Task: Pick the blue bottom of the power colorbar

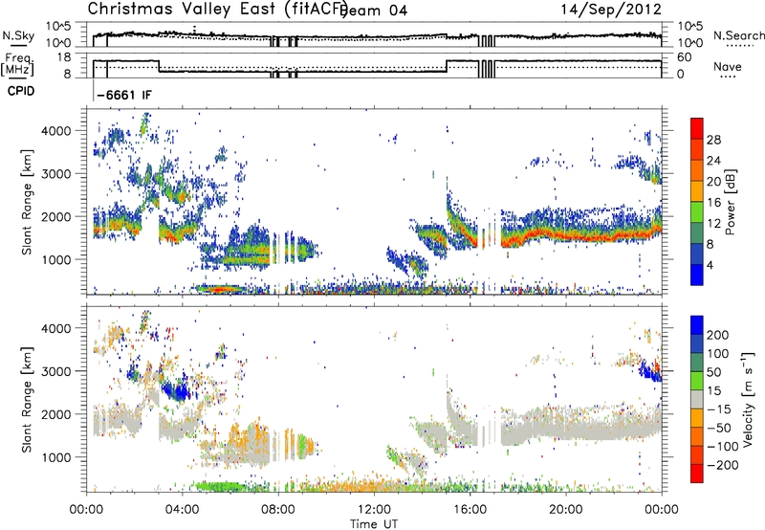Action: tap(697, 275)
